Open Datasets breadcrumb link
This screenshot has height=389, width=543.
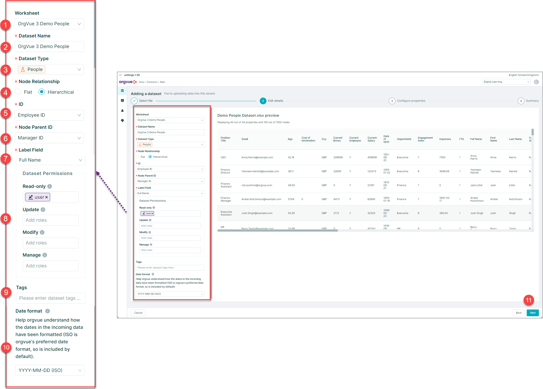point(152,82)
